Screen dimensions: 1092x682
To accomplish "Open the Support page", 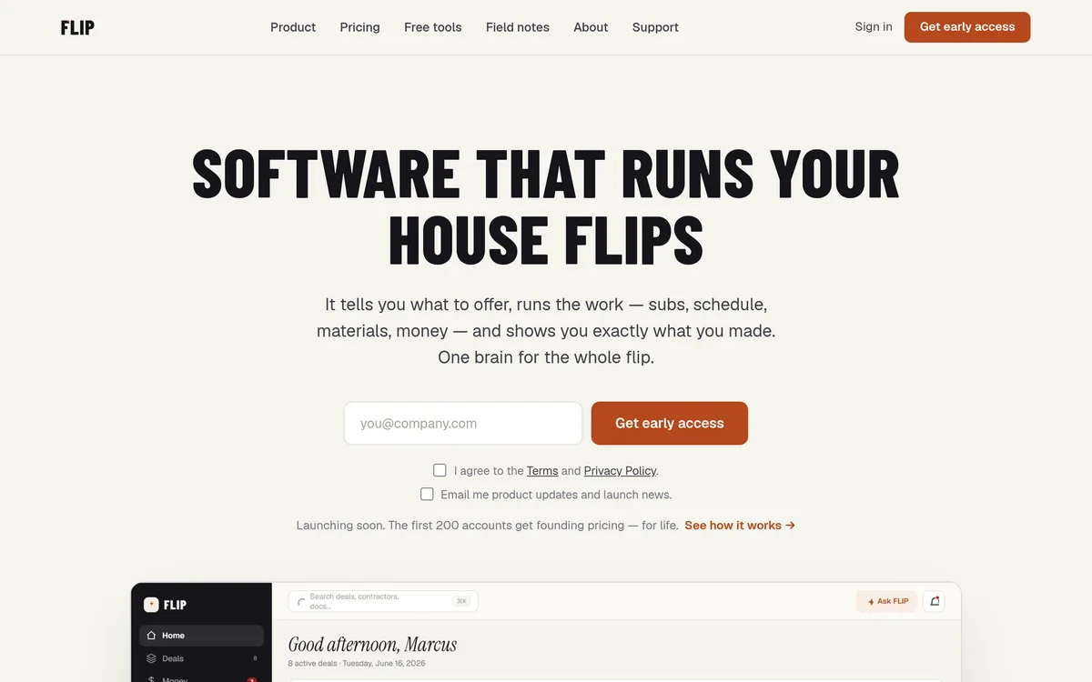I will tap(655, 27).
